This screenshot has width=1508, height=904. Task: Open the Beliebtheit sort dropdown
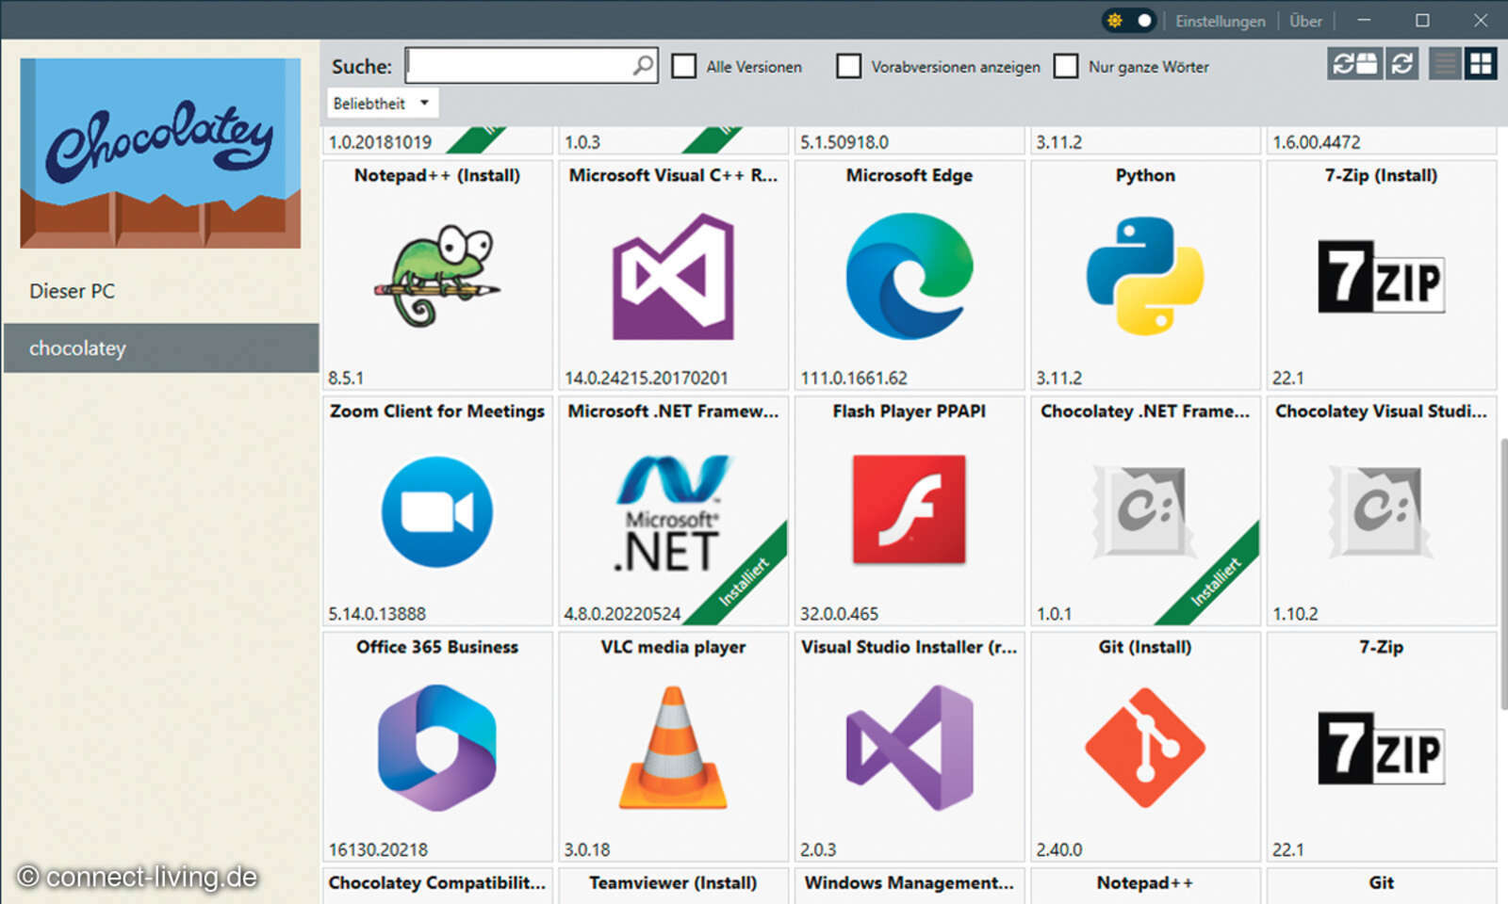pyautogui.click(x=381, y=103)
